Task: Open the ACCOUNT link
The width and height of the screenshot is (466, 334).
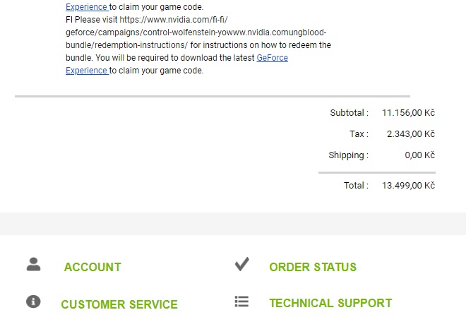Action: (x=92, y=267)
